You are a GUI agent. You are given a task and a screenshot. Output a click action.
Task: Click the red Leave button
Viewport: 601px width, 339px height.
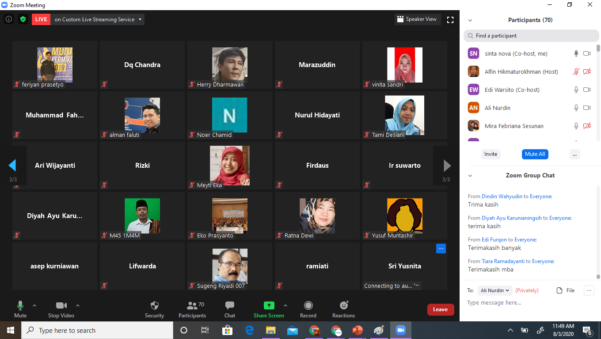coord(440,309)
